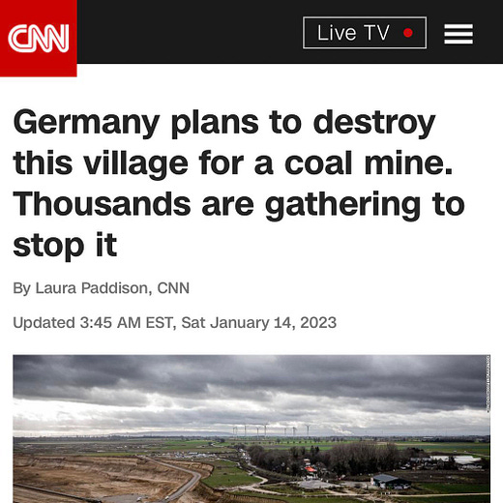The height and width of the screenshot is (503, 503).
Task: Click the words 'Live TV' in header
Action: pyautogui.click(x=353, y=33)
